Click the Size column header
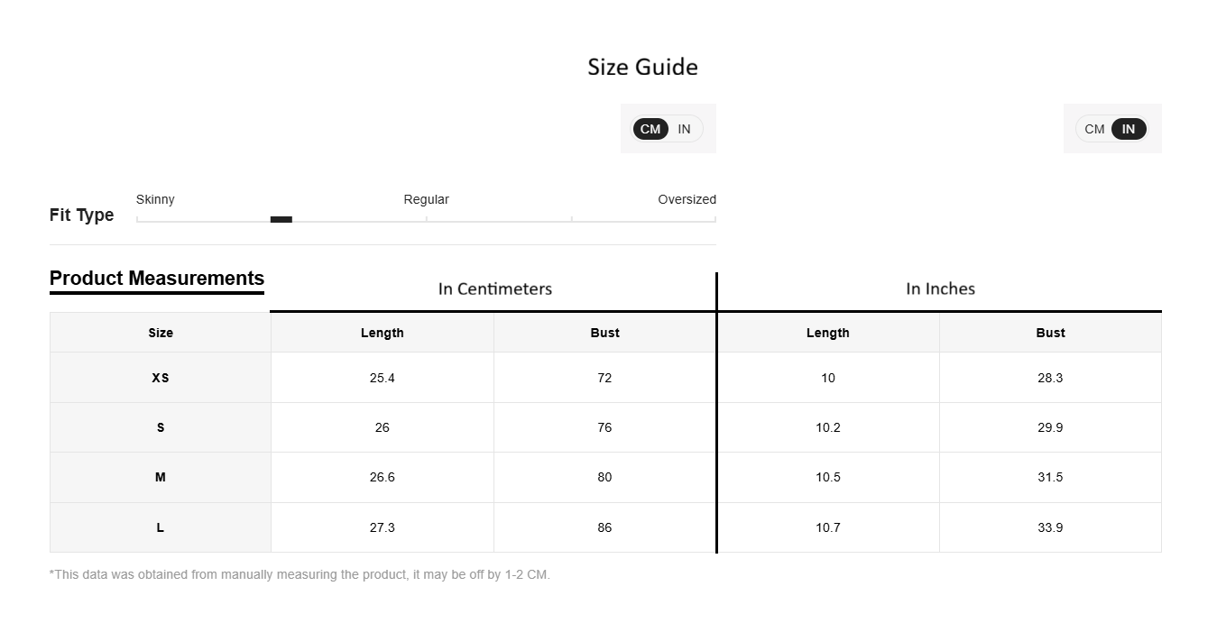Image resolution: width=1217 pixels, height=632 pixels. coord(161,333)
